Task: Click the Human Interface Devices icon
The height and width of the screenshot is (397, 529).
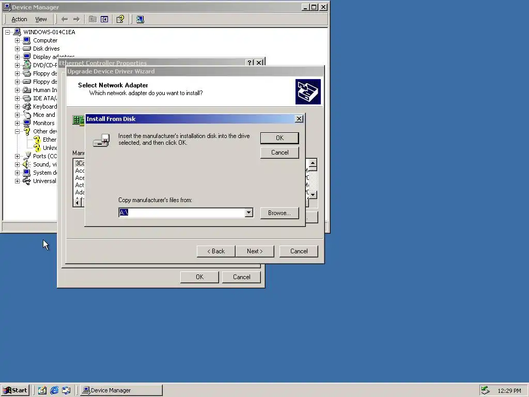Action: [x=27, y=90]
